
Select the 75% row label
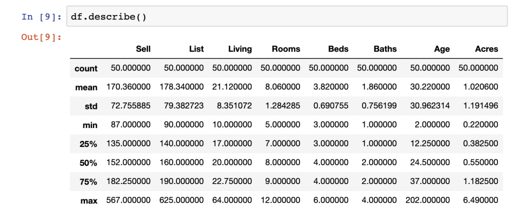click(88, 182)
